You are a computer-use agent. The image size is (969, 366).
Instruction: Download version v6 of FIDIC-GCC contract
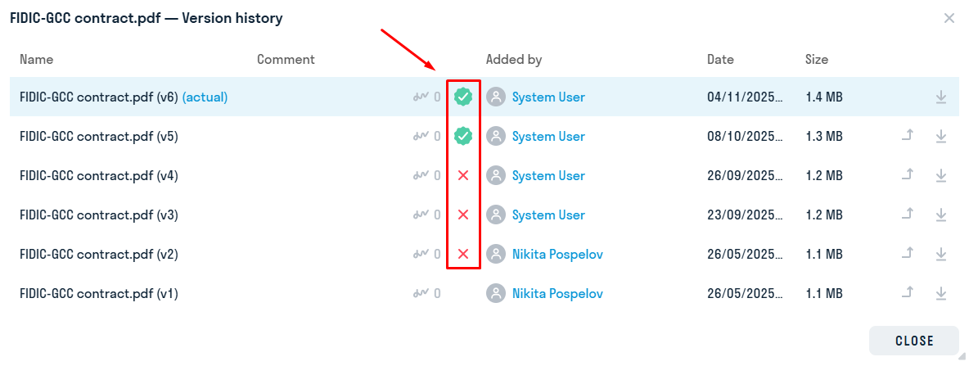tap(940, 97)
